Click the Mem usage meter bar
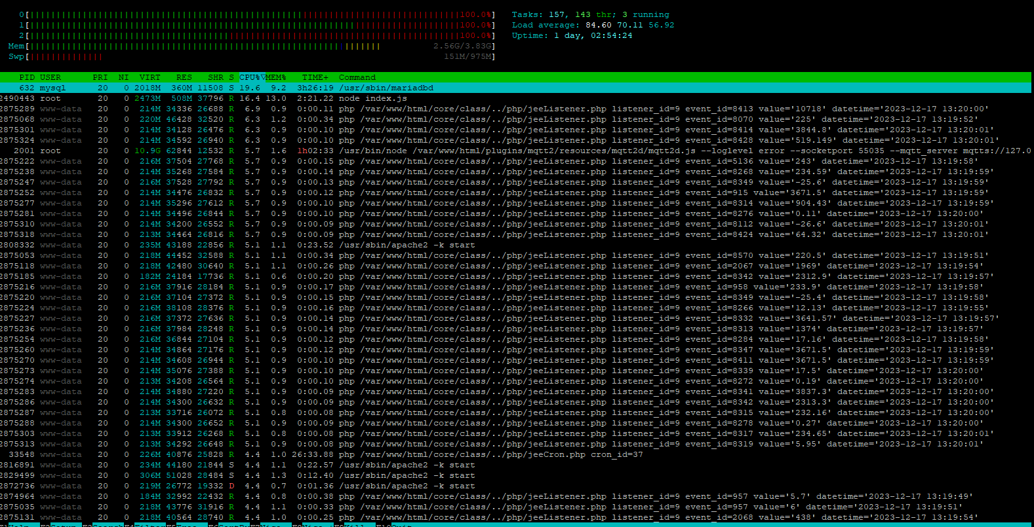The image size is (1034, 527). coord(252,46)
